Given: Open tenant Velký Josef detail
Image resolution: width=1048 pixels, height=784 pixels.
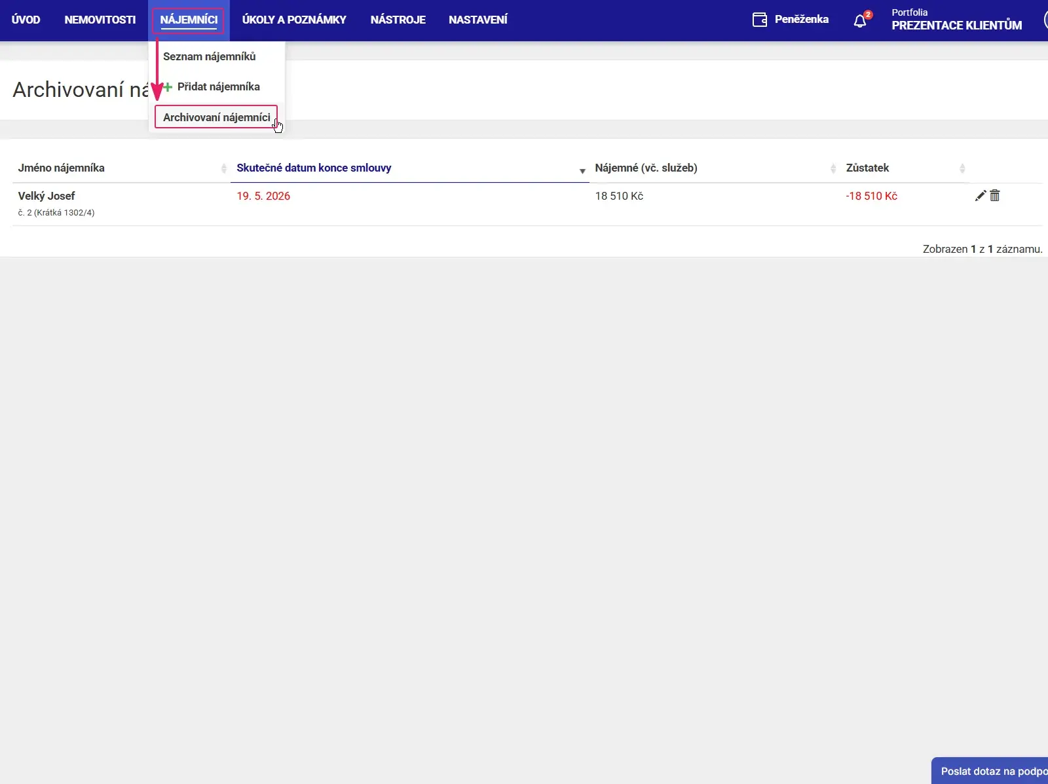Looking at the screenshot, I should coord(47,196).
